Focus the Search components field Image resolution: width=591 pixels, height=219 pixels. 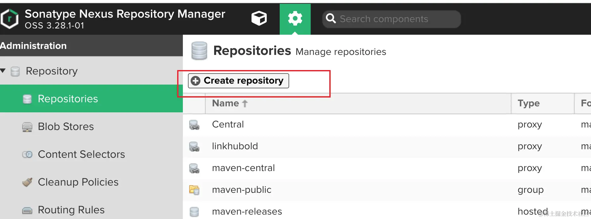click(x=391, y=19)
